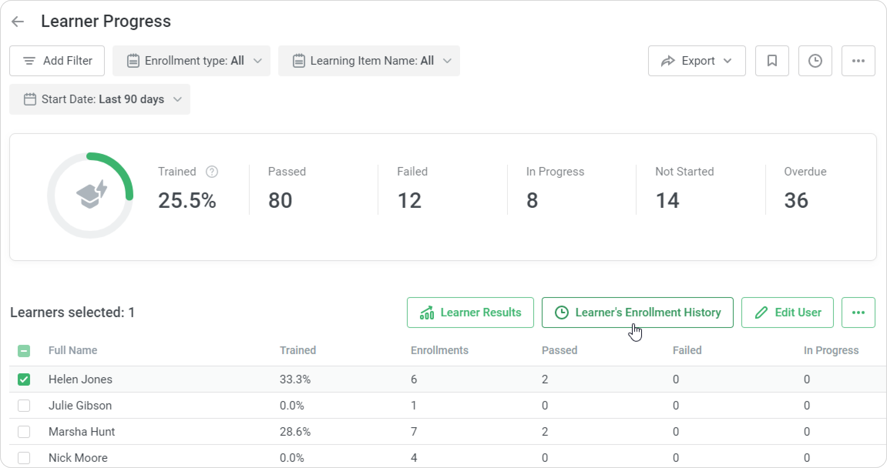Open the Export dropdown menu
Image resolution: width=887 pixels, height=468 pixels.
[697, 61]
